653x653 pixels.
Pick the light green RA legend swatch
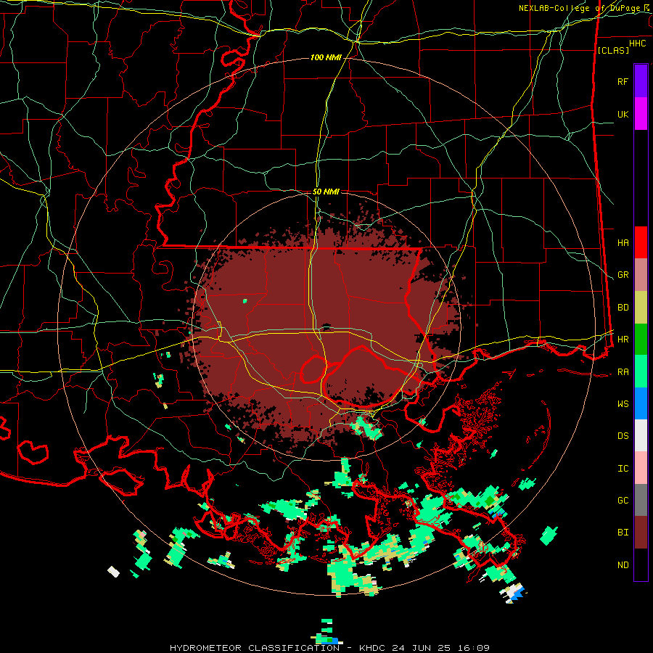point(641,371)
